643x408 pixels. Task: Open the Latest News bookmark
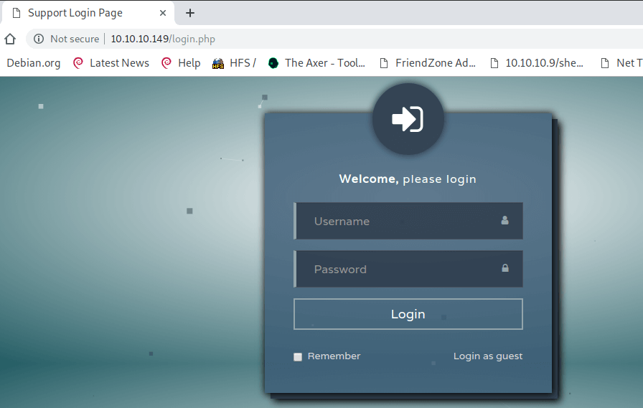(111, 63)
